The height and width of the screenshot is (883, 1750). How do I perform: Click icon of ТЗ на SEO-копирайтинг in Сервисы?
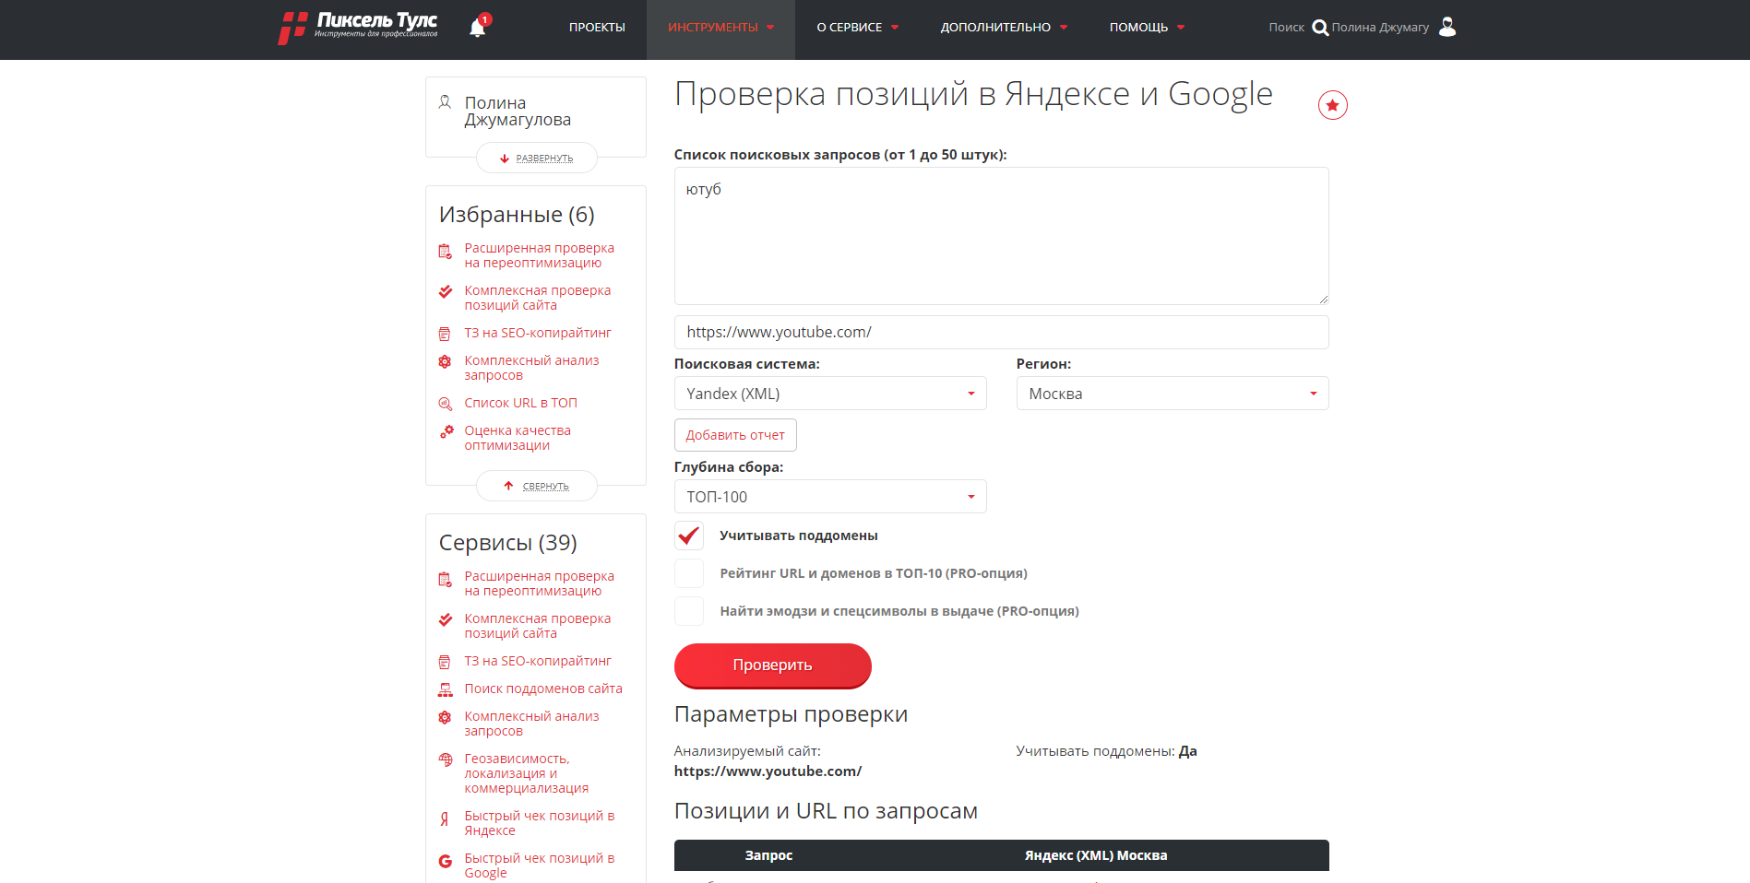[445, 662]
